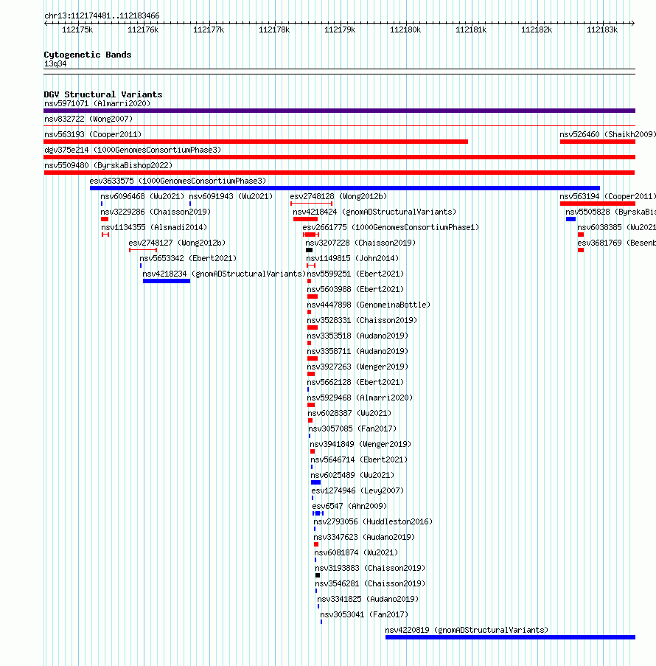
Task: Click nsv3347623 (Audano2019) label
Action: pyautogui.click(x=364, y=537)
